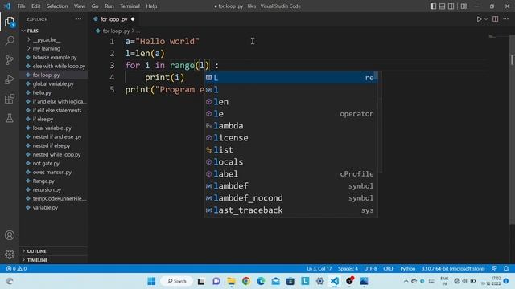Click the feedback icon in status bar
This screenshot has height=289, width=515.
click(494, 268)
